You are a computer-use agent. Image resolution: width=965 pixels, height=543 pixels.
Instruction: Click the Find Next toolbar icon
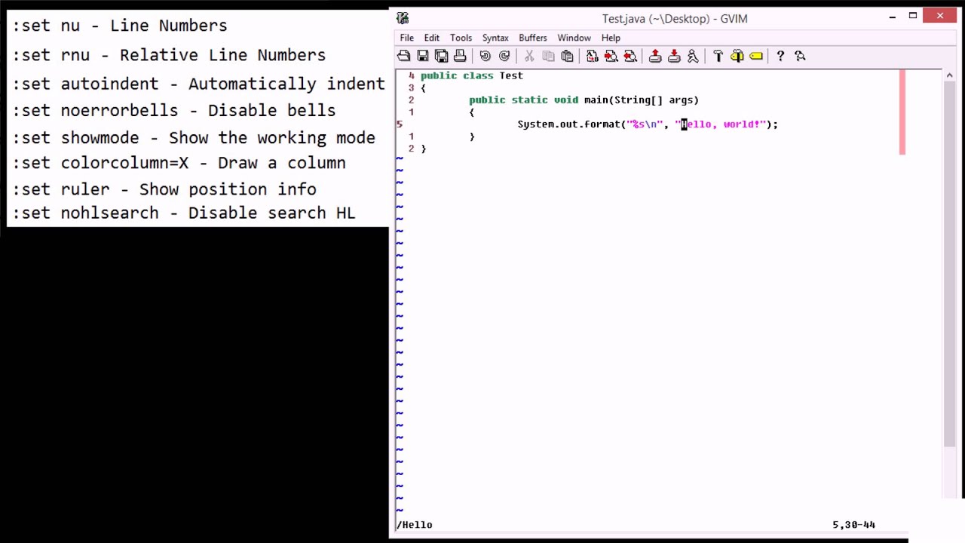[x=611, y=56]
